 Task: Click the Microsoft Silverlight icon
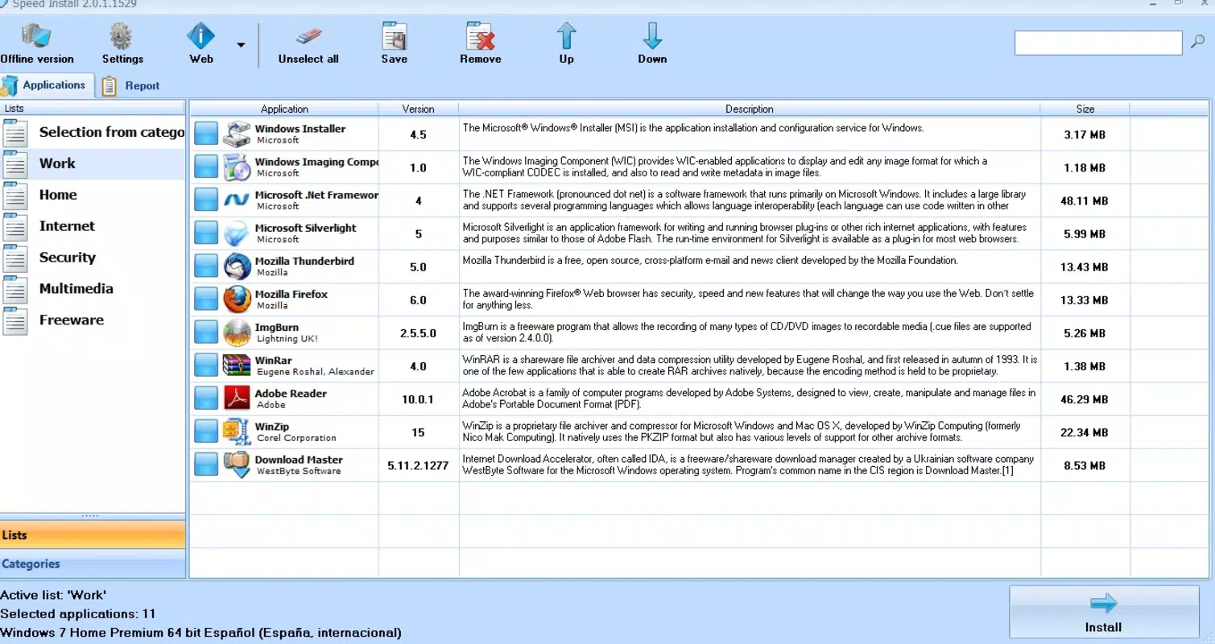coord(237,233)
